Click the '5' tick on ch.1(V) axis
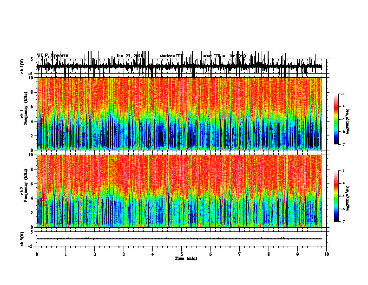368x285 pixels. click(32, 59)
